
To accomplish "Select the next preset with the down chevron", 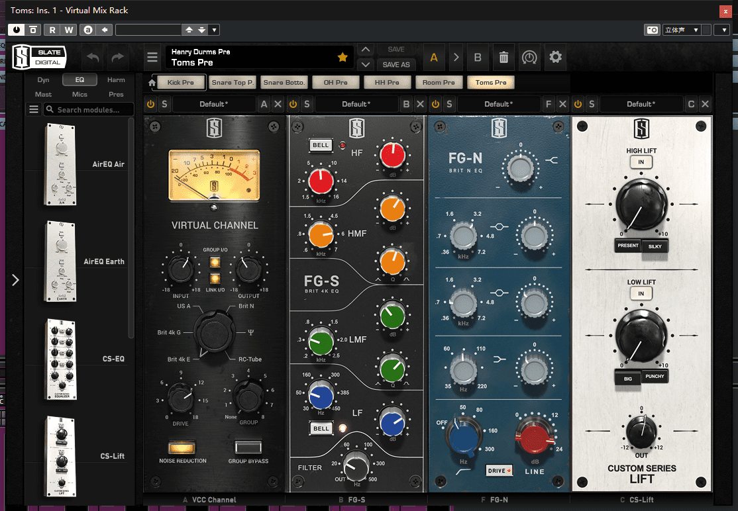I will 366,64.
